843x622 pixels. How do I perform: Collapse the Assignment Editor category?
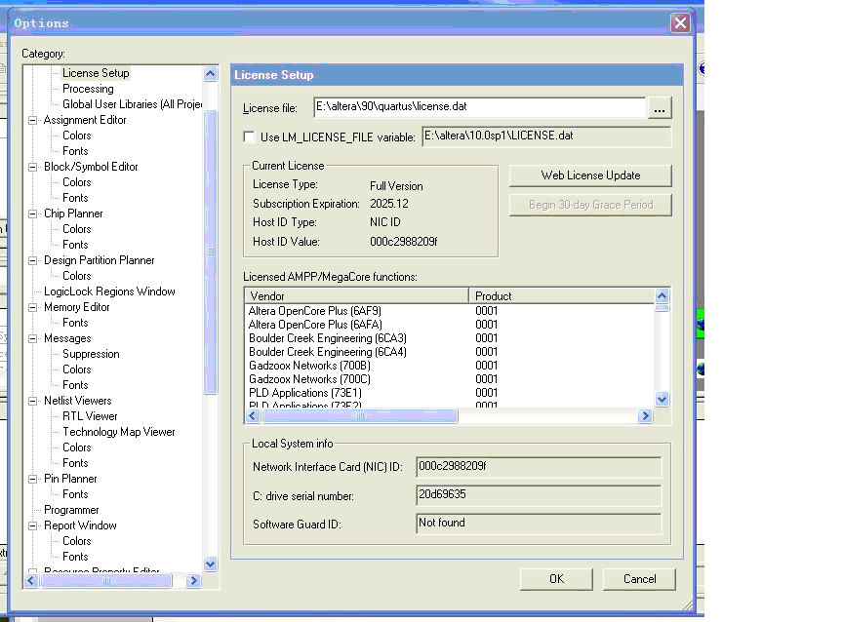tap(33, 120)
